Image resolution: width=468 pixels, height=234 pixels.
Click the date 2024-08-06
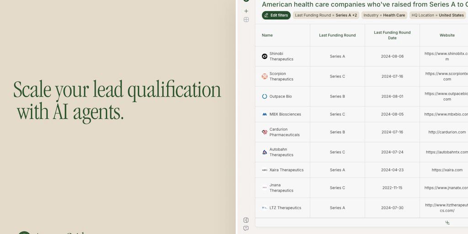click(x=392, y=56)
